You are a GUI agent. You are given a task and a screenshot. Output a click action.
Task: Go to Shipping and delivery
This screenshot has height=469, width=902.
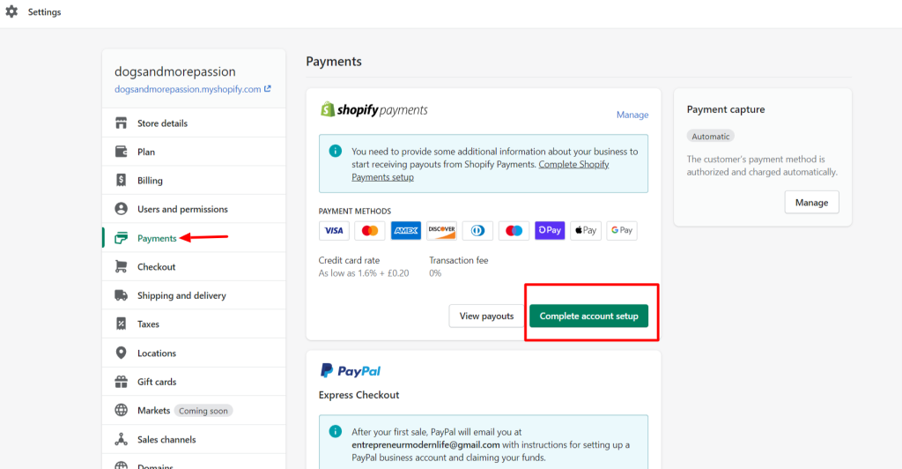coord(194,295)
